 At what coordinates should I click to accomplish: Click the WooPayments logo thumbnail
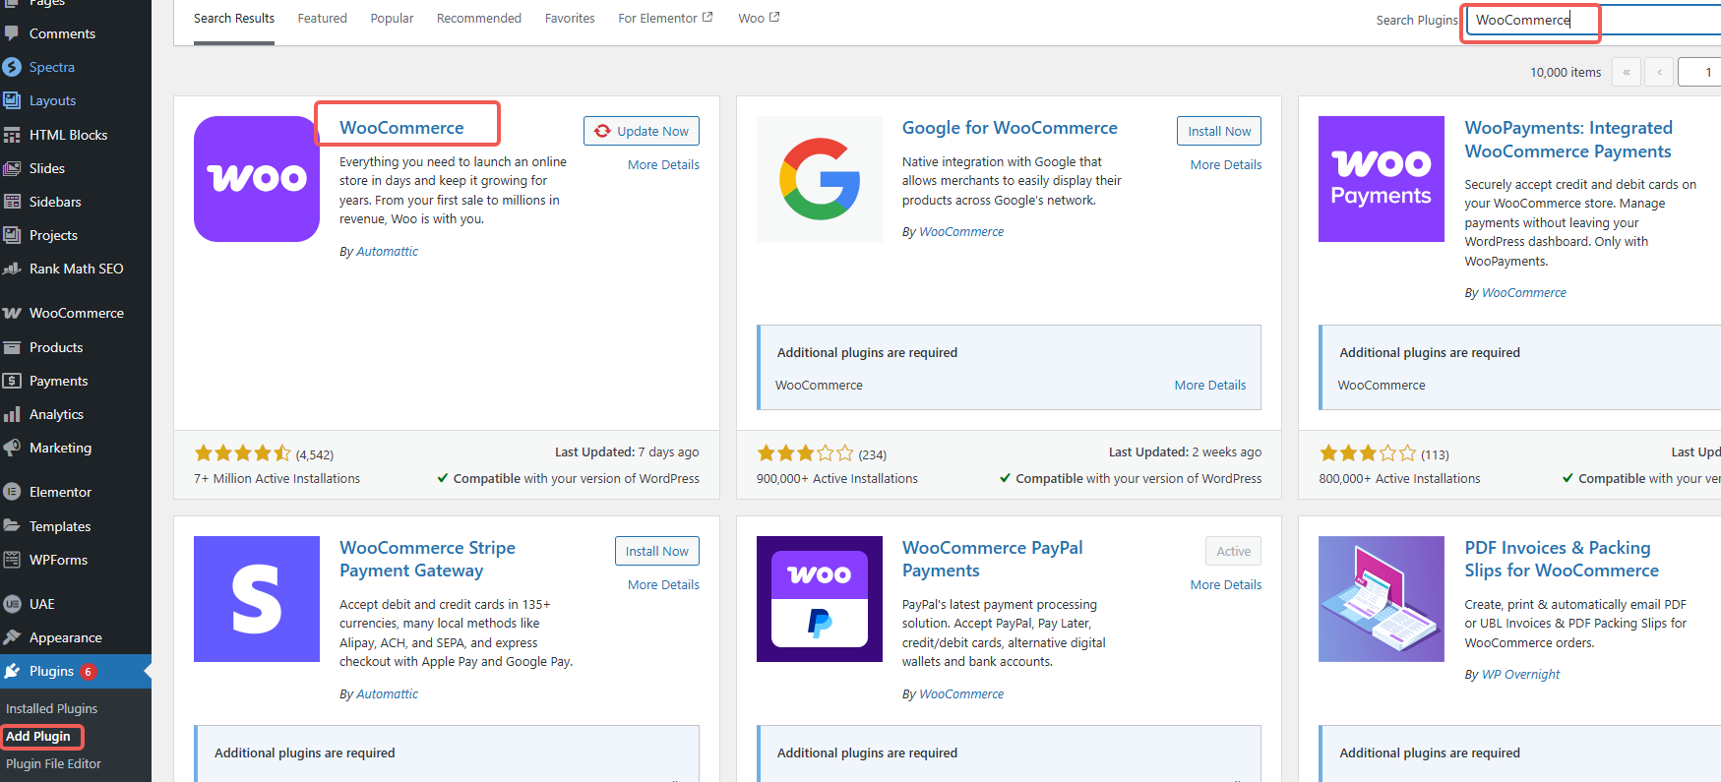click(x=1382, y=179)
